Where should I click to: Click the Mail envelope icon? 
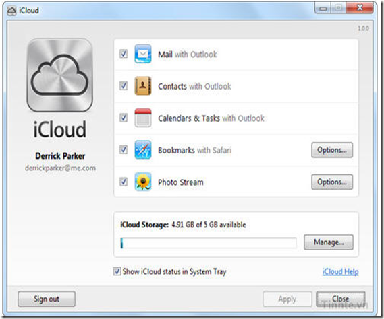(143, 54)
